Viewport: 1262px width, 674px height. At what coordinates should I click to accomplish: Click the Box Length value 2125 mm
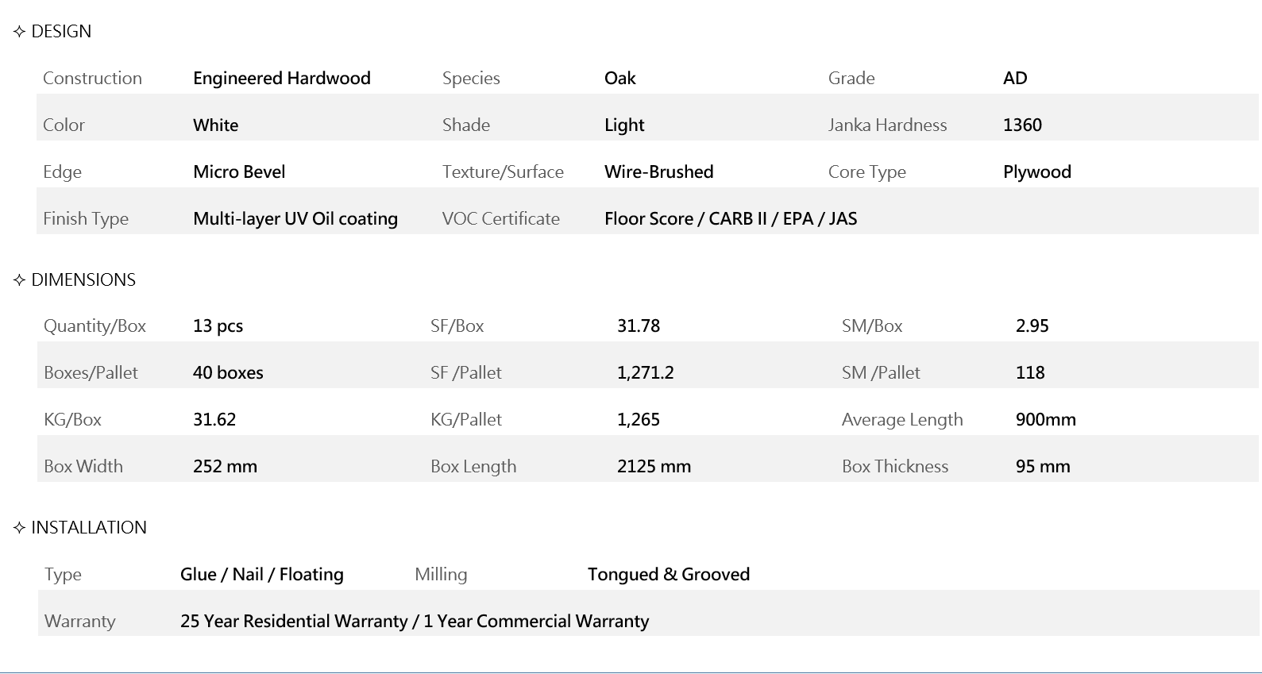[x=654, y=467]
